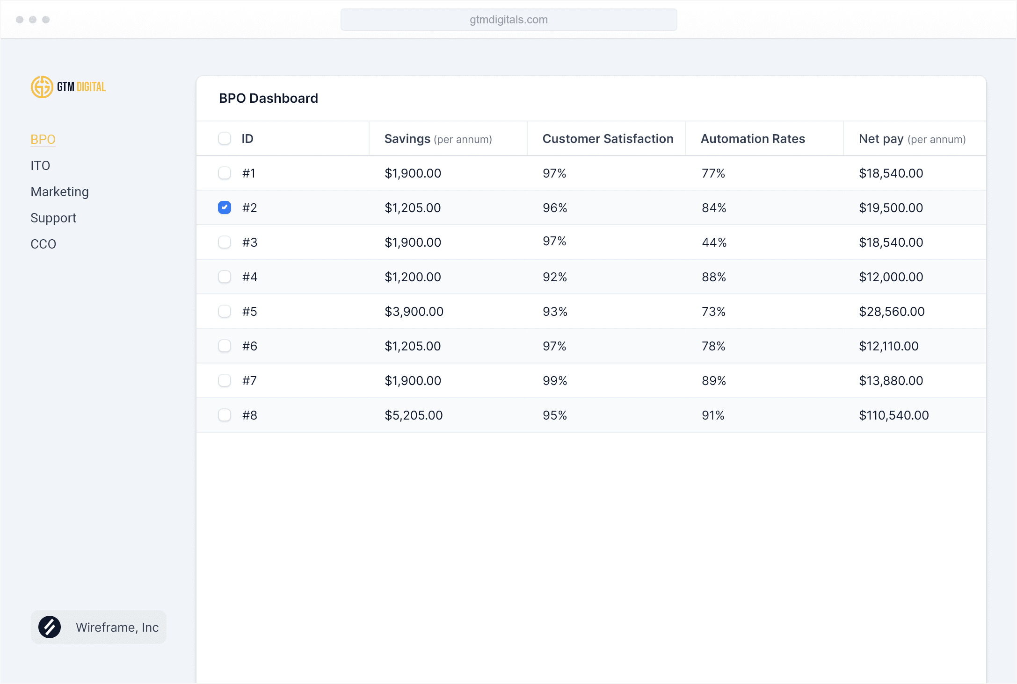Open the BPO sidebar section

tap(43, 140)
